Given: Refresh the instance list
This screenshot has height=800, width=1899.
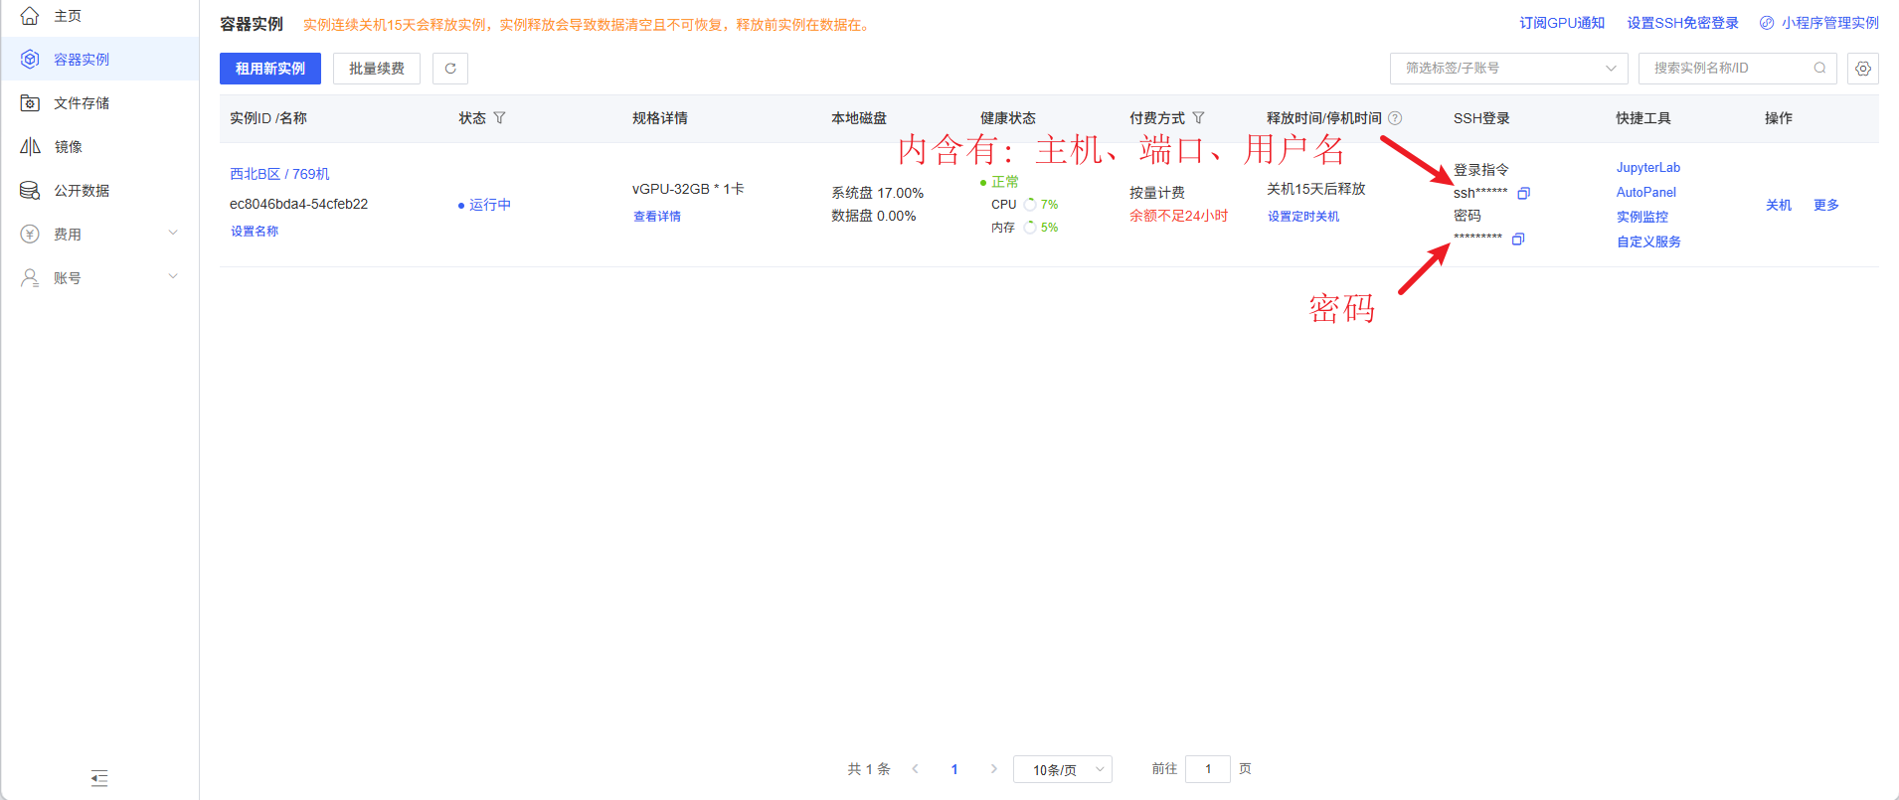Looking at the screenshot, I should (450, 69).
